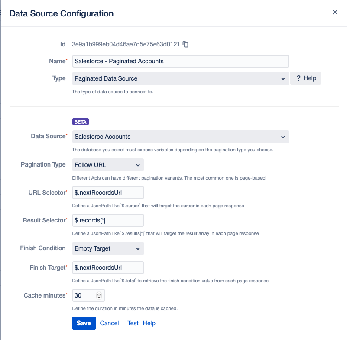347x340 pixels.
Task: Save the data source configuration
Action: (84, 323)
